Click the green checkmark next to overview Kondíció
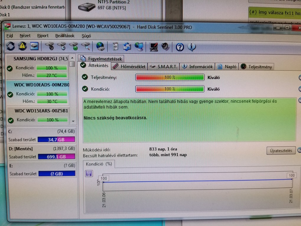This screenshot has width=301, height=226. coord(85,89)
